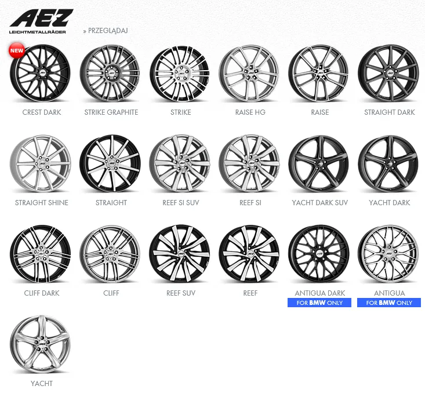
Task: Select the Raise HG wheel image
Action: (249, 73)
